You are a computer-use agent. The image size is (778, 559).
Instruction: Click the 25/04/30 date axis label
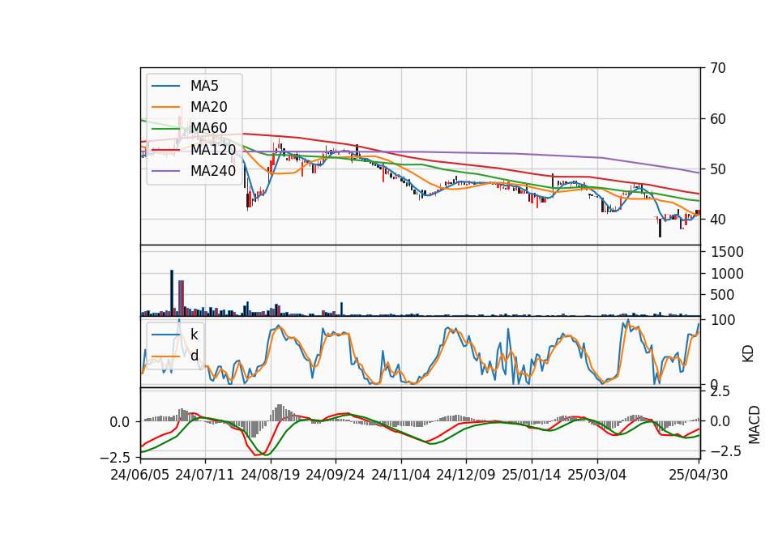(x=699, y=475)
